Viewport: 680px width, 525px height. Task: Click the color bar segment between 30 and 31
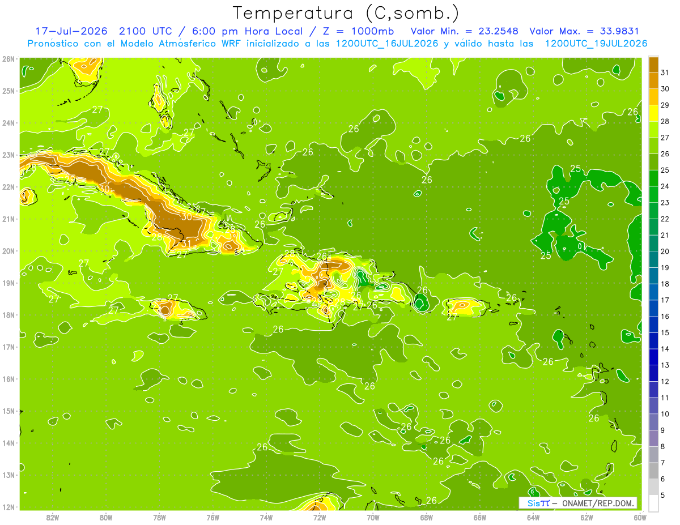point(653,80)
